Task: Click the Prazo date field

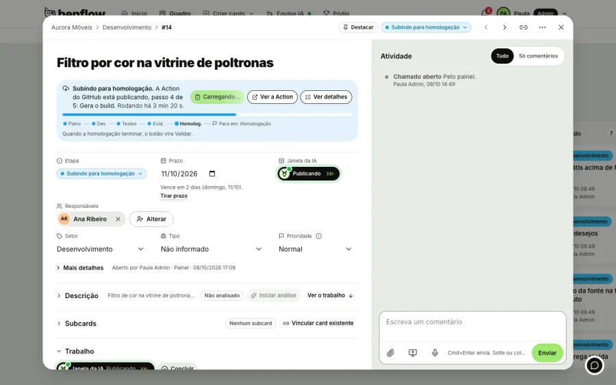Action: pyautogui.click(x=189, y=174)
